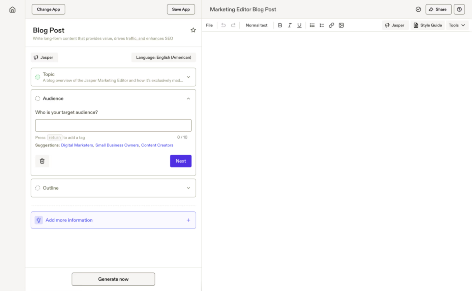This screenshot has width=472, height=291.
Task: Open the help question mark icon
Action: (x=459, y=9)
